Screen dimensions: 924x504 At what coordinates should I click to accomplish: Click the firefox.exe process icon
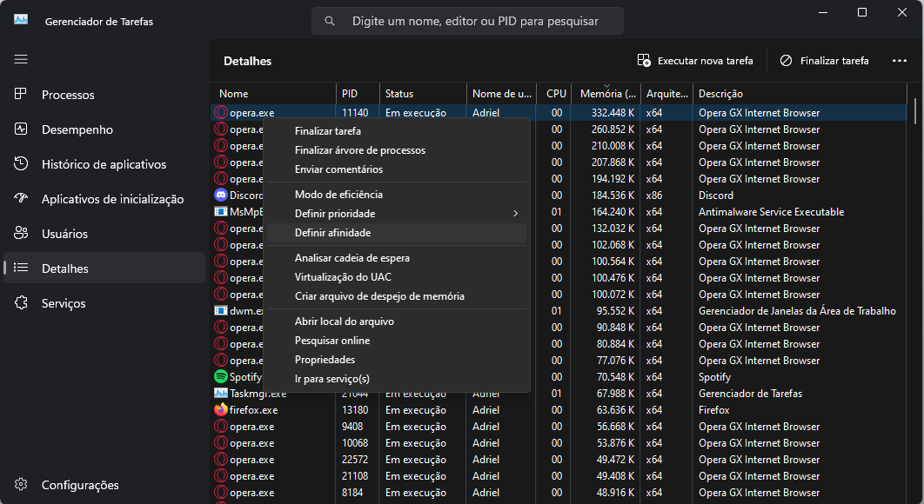[221, 409]
